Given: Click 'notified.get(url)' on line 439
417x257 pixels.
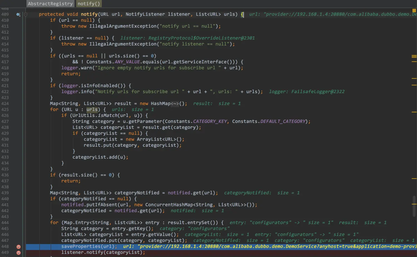Looking at the screenshot, I should tap(192, 193).
